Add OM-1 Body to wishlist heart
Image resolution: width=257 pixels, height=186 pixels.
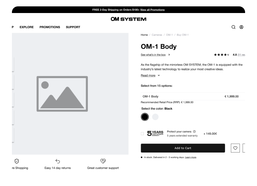(x=235, y=148)
